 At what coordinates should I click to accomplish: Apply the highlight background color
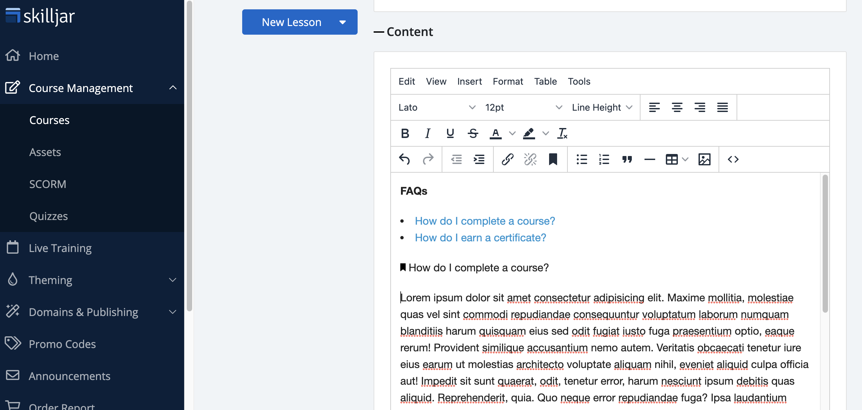(529, 133)
